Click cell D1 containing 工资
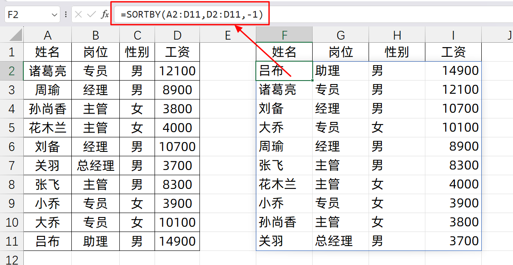 click(177, 52)
